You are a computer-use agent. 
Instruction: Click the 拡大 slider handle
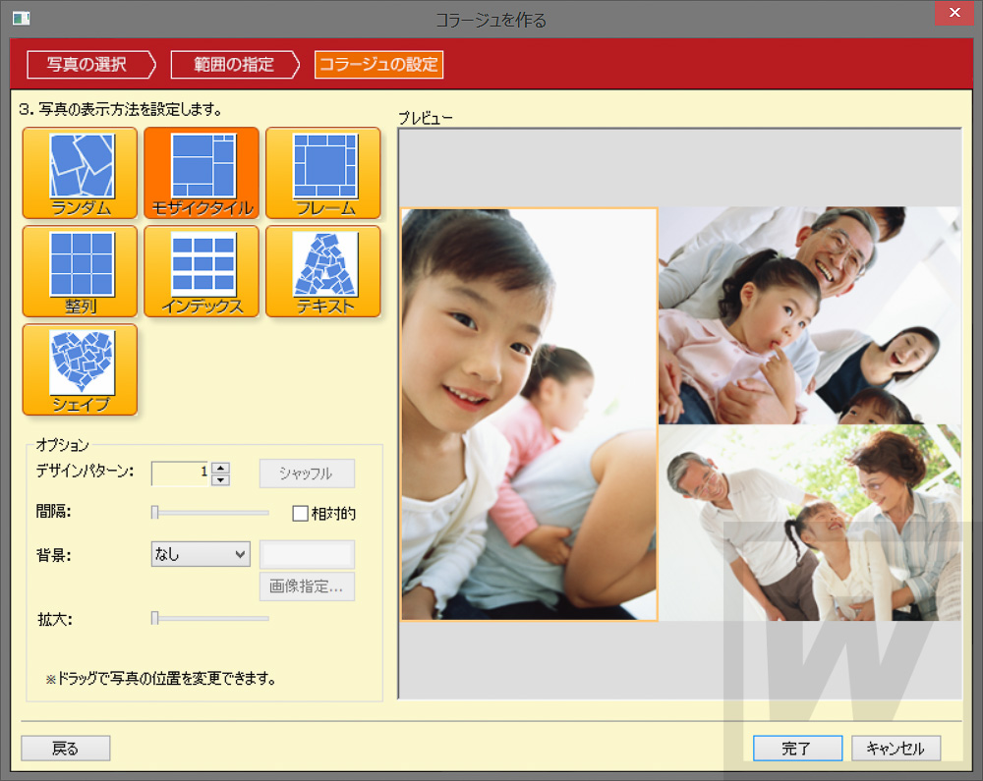155,618
